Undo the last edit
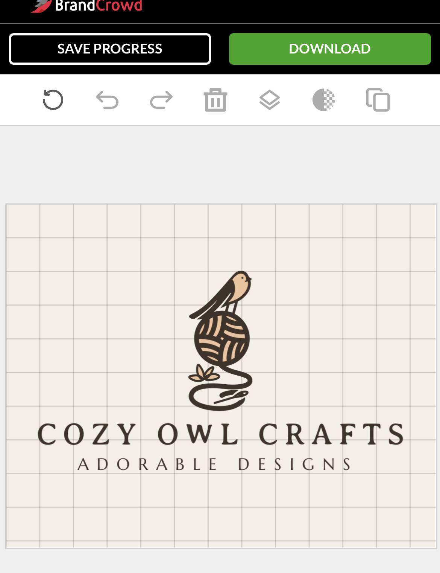The image size is (440, 573). pos(107,100)
